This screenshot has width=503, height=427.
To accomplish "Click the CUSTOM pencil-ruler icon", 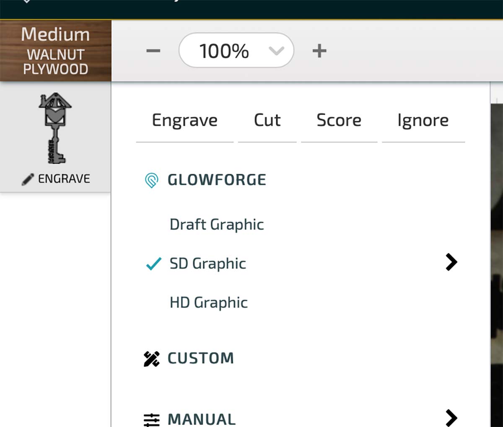I will (x=151, y=359).
